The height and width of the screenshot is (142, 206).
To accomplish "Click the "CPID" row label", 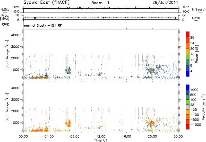I will pos(6,24).
